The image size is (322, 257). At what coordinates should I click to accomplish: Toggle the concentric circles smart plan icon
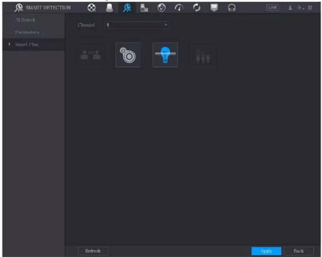tap(128, 55)
